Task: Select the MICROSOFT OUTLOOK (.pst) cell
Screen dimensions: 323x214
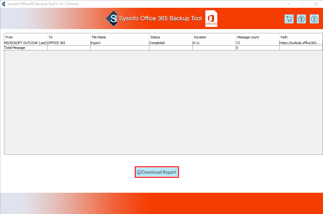Action: tap(26, 43)
